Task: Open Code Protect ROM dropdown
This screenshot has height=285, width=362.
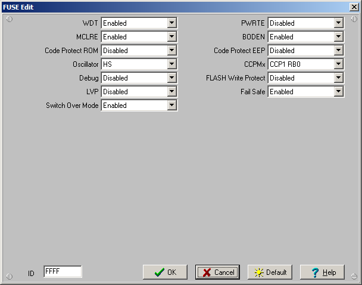Action: click(x=171, y=51)
